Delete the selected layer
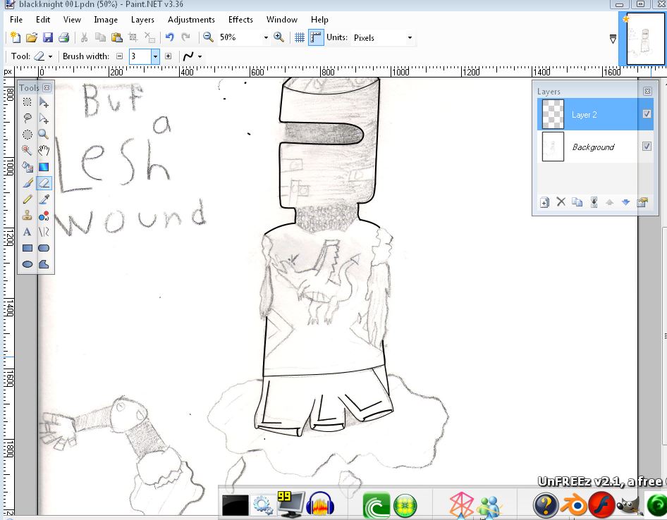The image size is (667, 520). (561, 202)
